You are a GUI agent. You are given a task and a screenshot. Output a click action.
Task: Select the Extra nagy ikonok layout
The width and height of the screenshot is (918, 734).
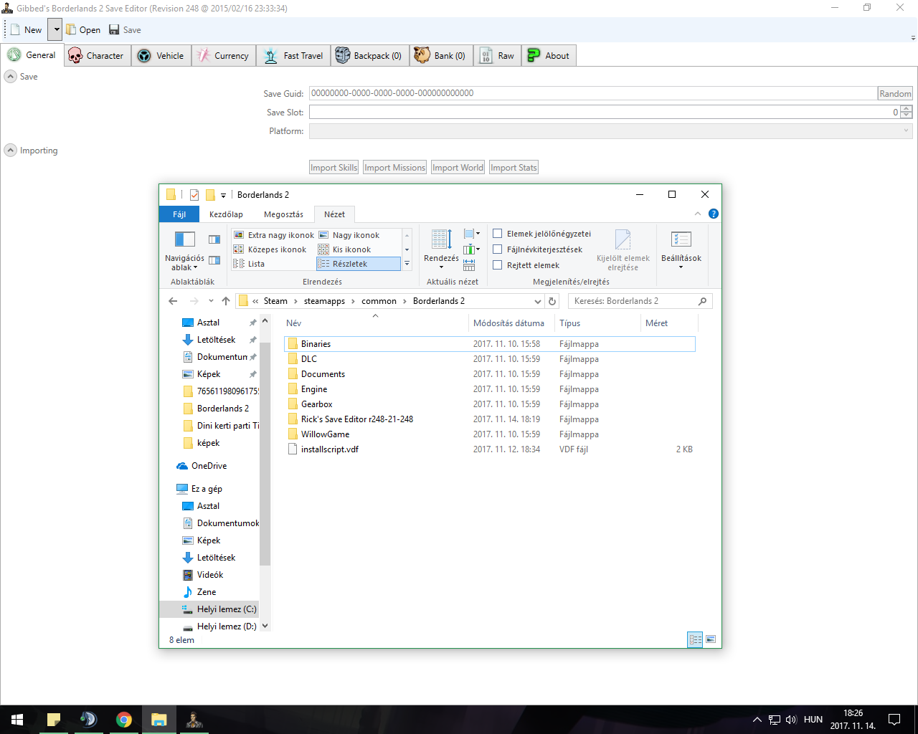pos(274,235)
